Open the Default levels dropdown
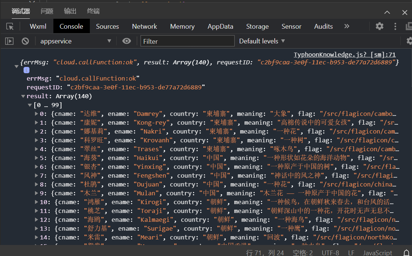Image resolution: width=412 pixels, height=256 pixels. pyautogui.click(x=262, y=41)
